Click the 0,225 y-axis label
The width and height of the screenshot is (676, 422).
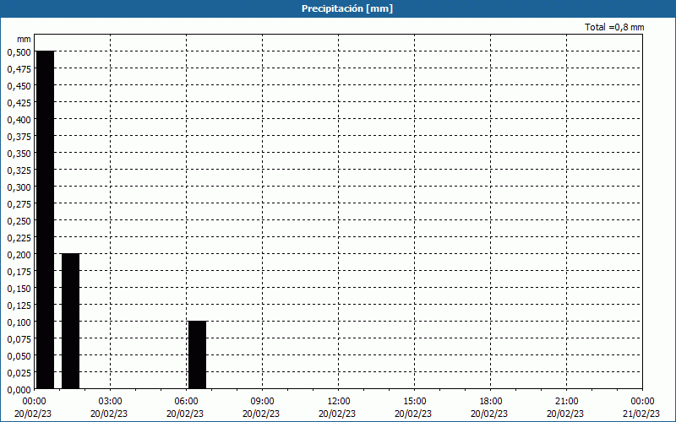[19, 238]
